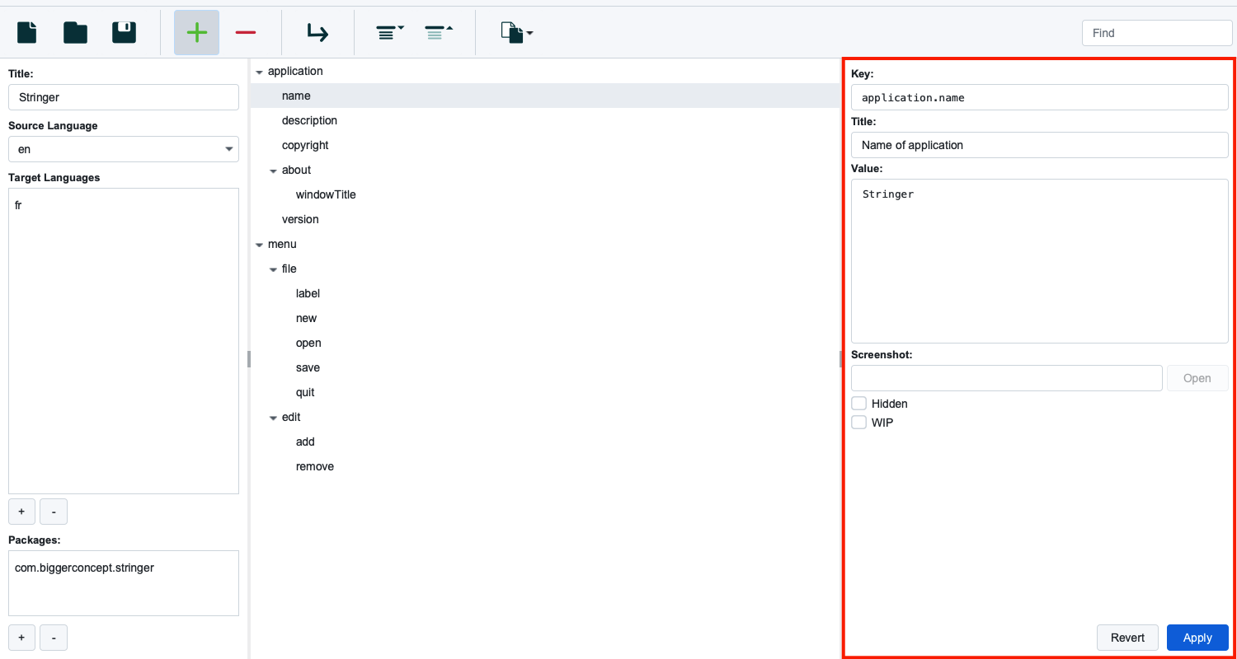Click the Key field application.name
This screenshot has height=659, width=1237.
tap(1040, 97)
